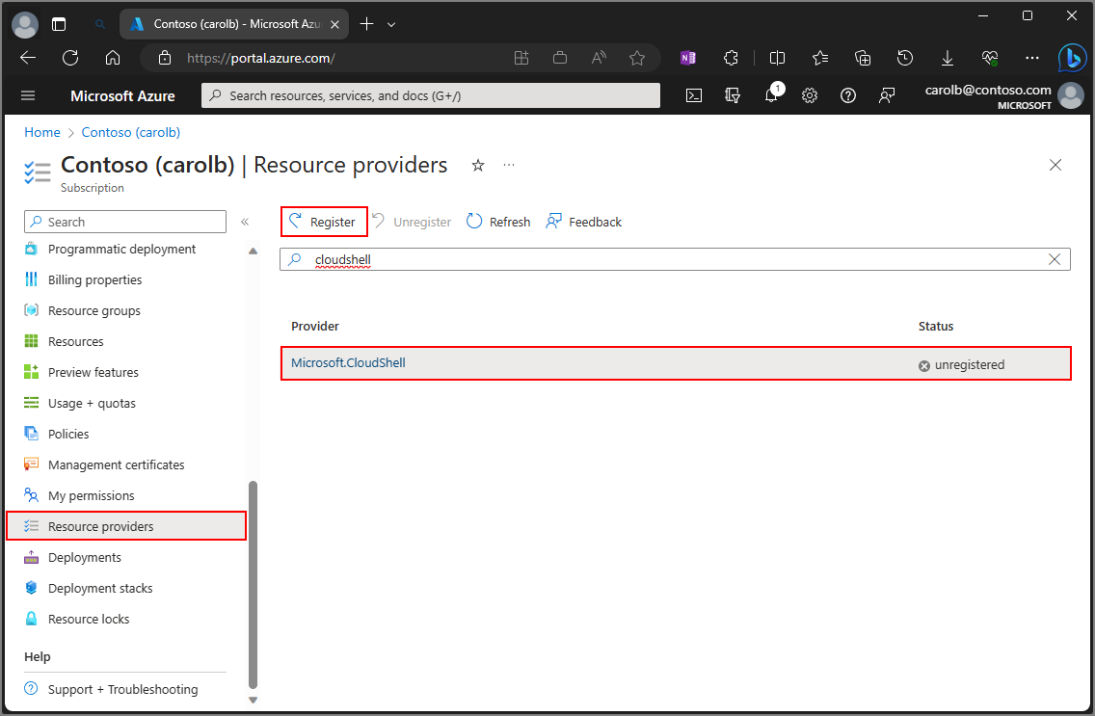Screen dimensions: 1095x716
Task: Open Contoso (carolb) breadcrumb link
Action: 130,132
